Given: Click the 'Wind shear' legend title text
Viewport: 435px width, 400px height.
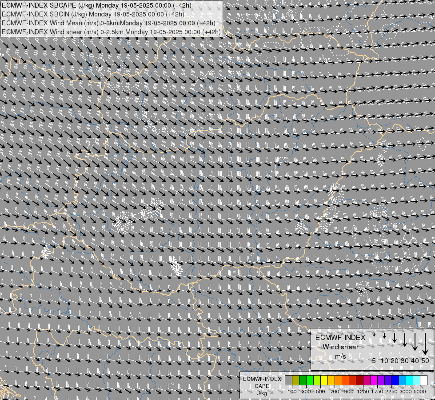Looking at the screenshot, I should coord(341,347).
